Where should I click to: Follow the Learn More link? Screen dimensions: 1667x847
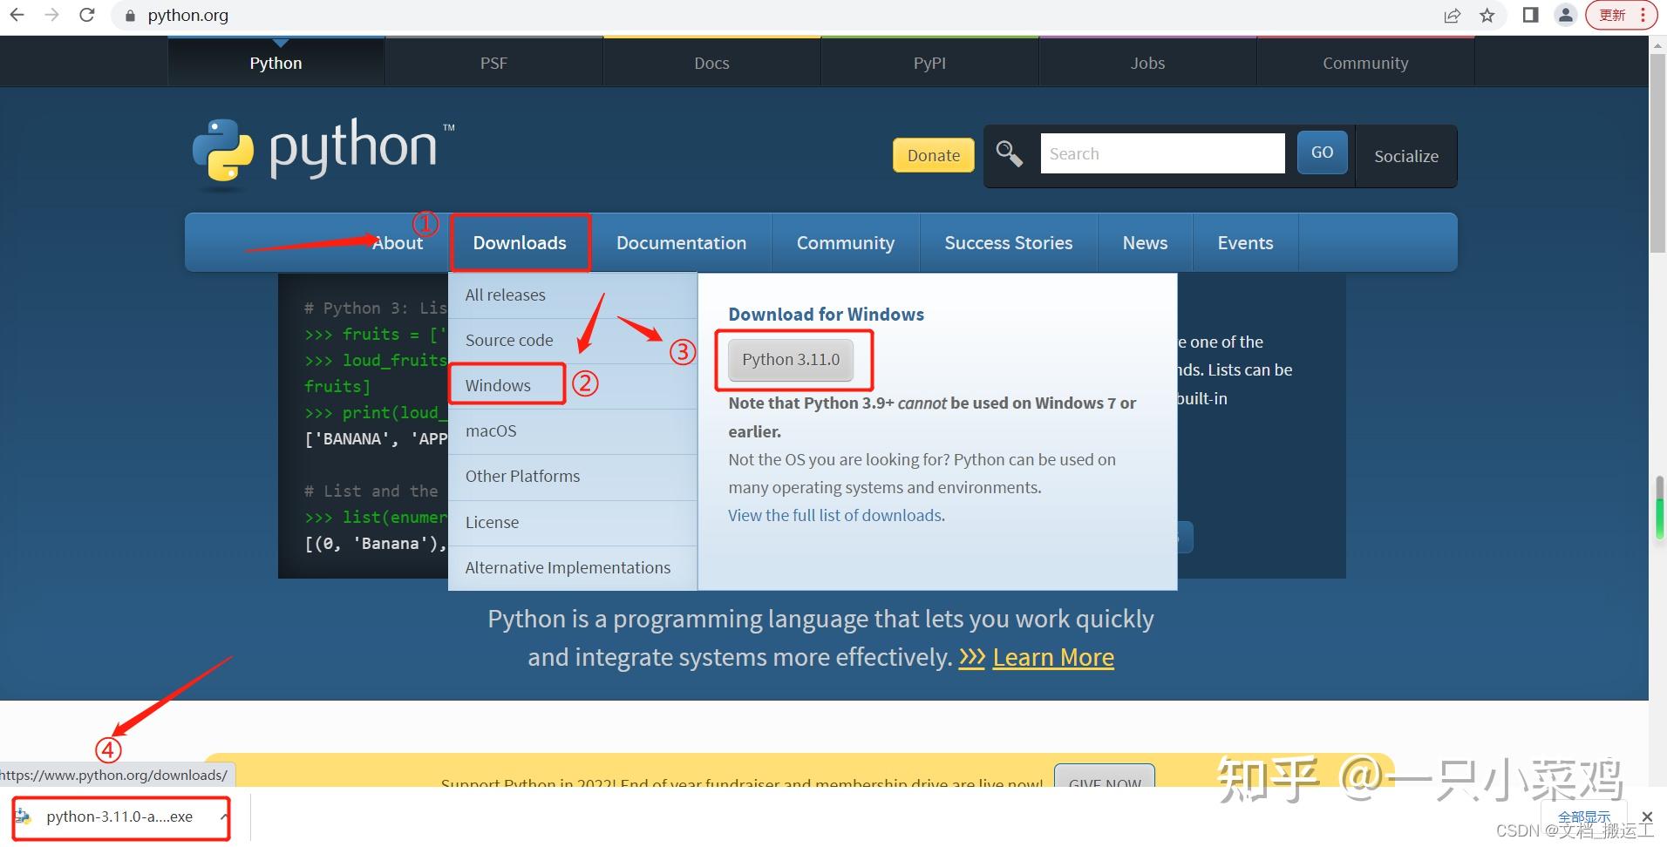tap(1053, 657)
